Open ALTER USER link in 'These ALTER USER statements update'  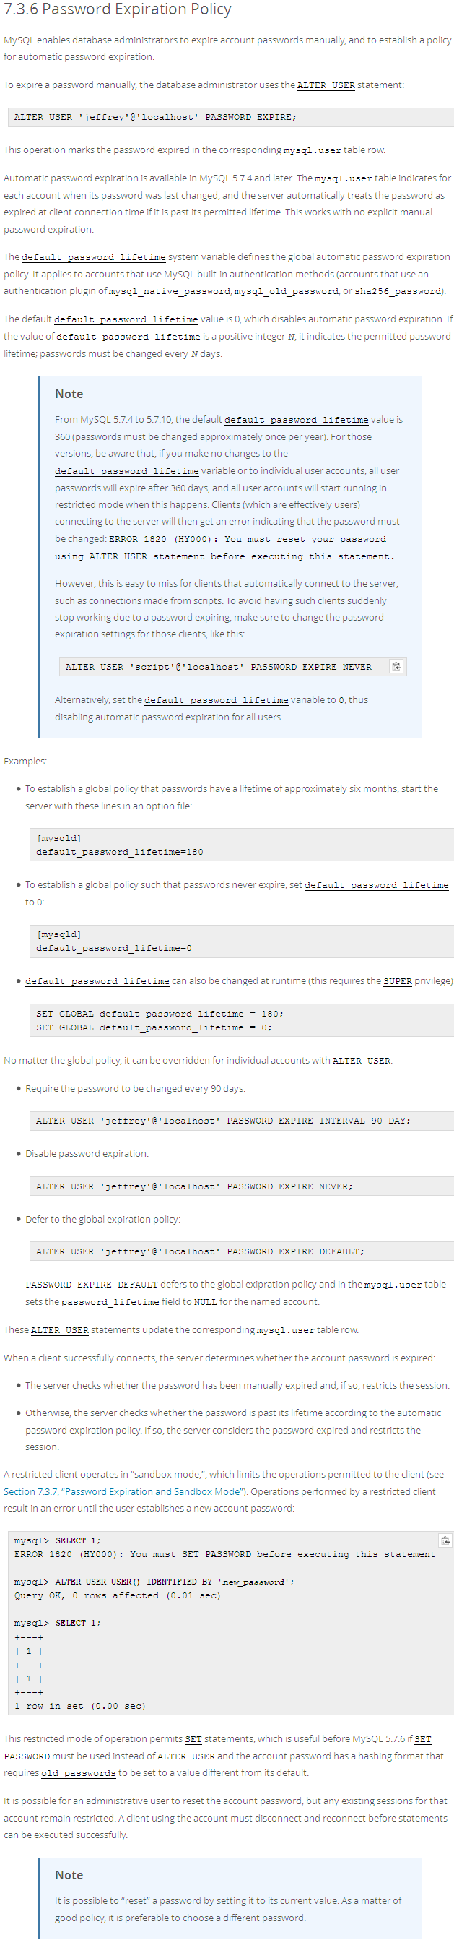click(x=59, y=1330)
